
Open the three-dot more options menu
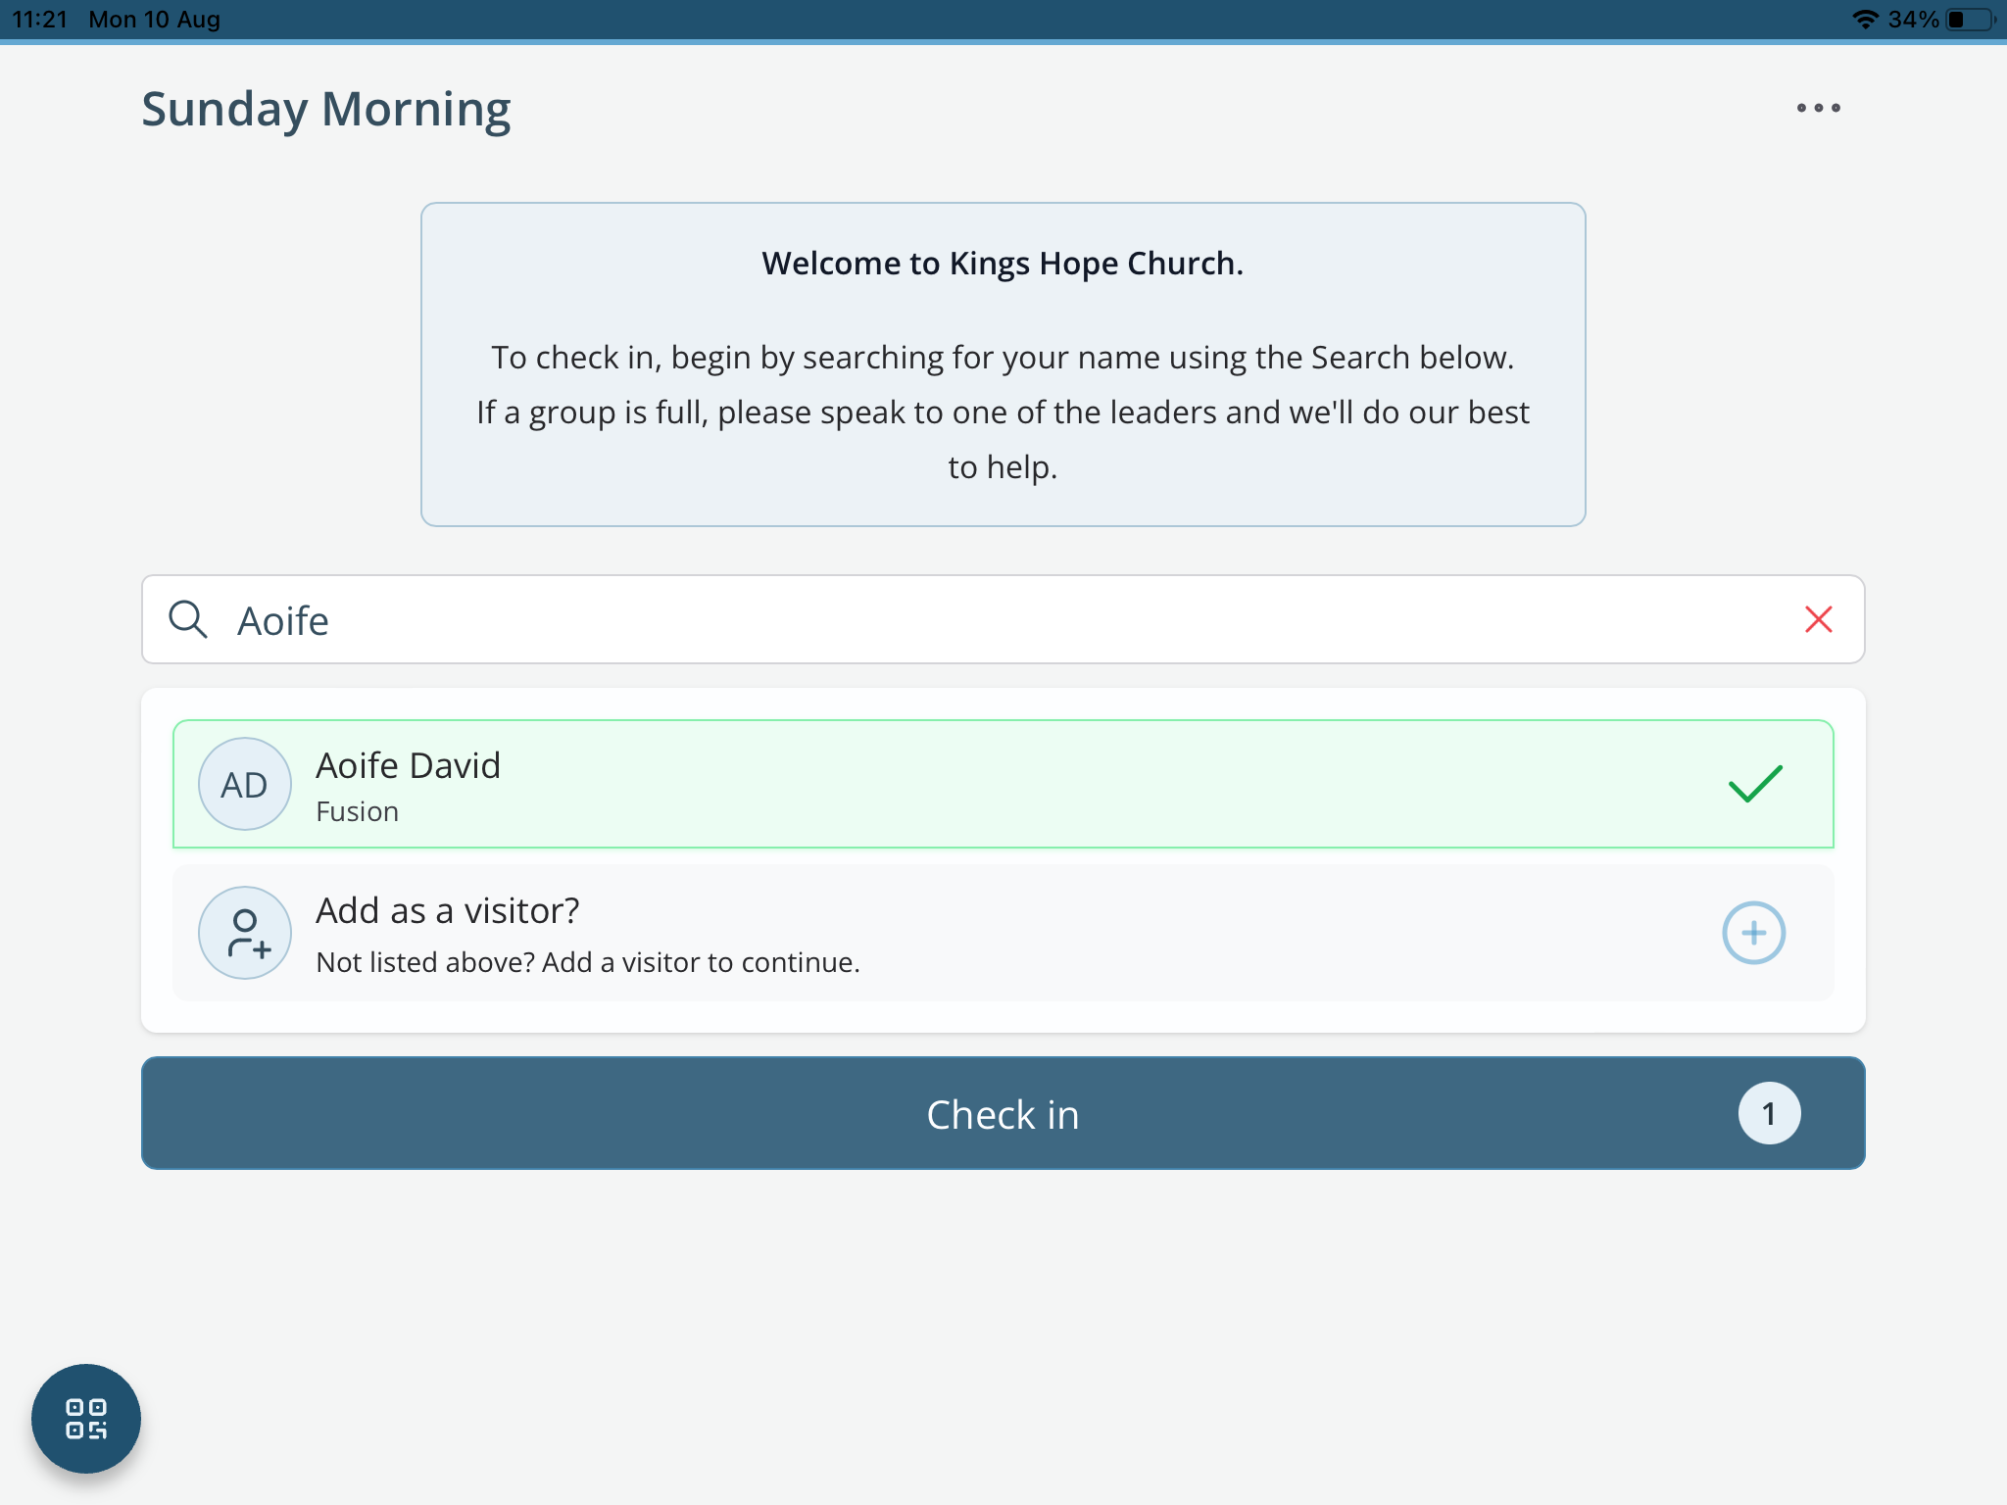[x=1818, y=108]
